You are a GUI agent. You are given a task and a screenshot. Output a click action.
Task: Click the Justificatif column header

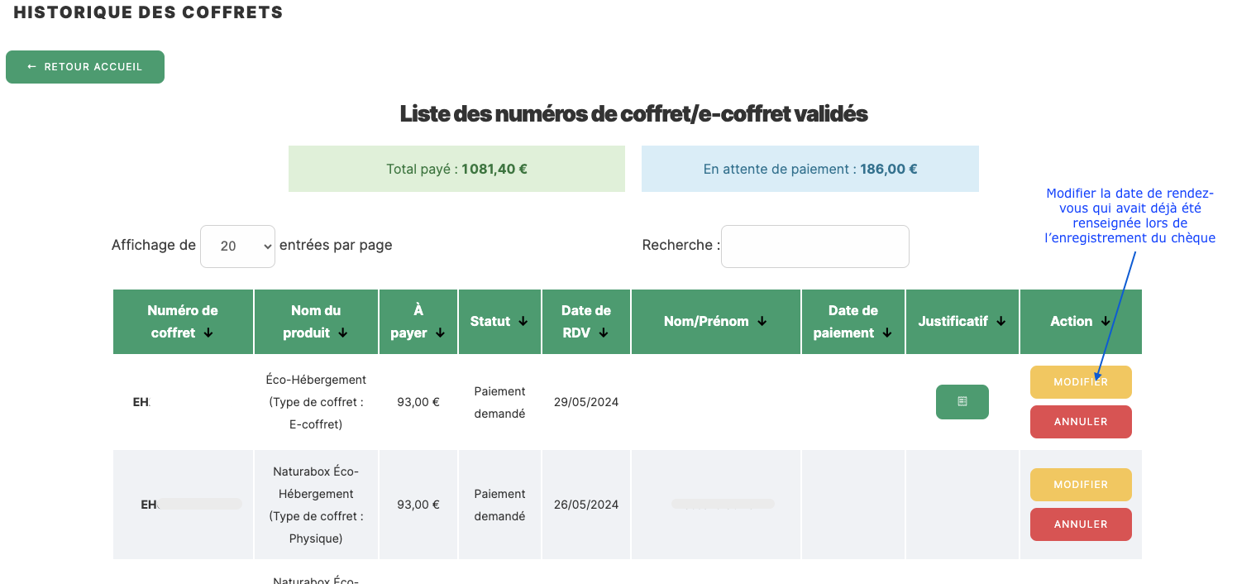(962, 322)
